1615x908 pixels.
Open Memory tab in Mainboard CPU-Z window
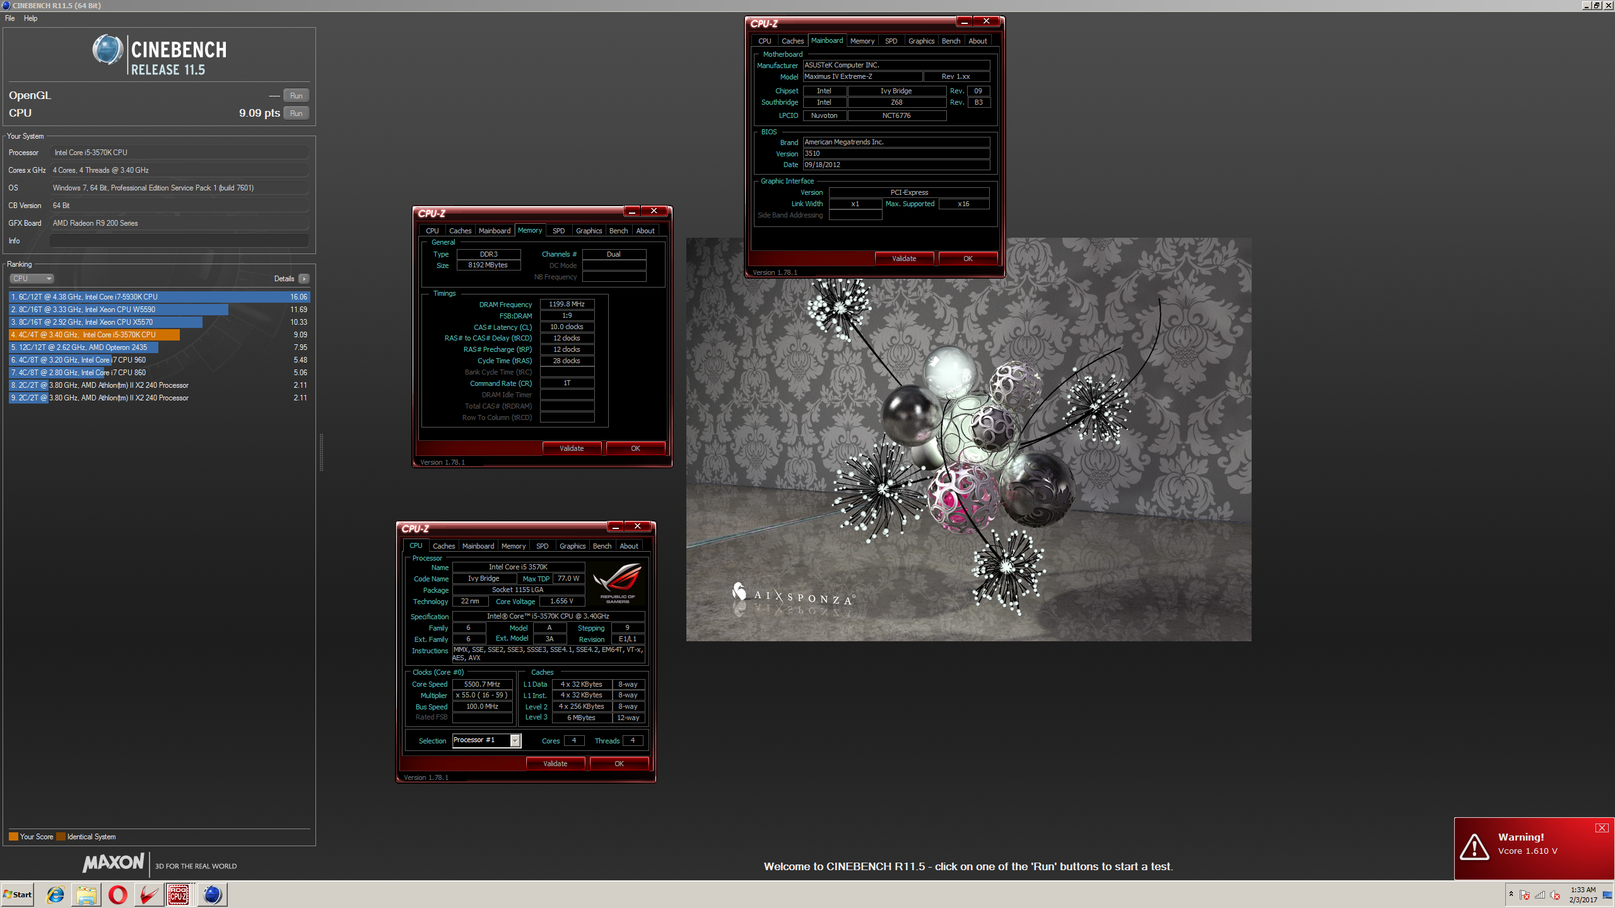click(862, 41)
